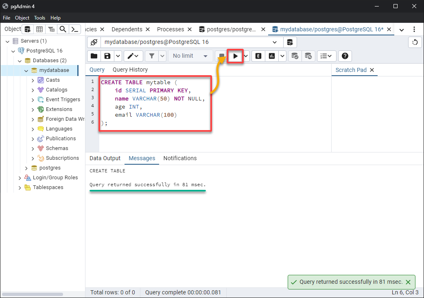Open the Object menu
Viewport: 424px width, 298px height.
point(22,18)
